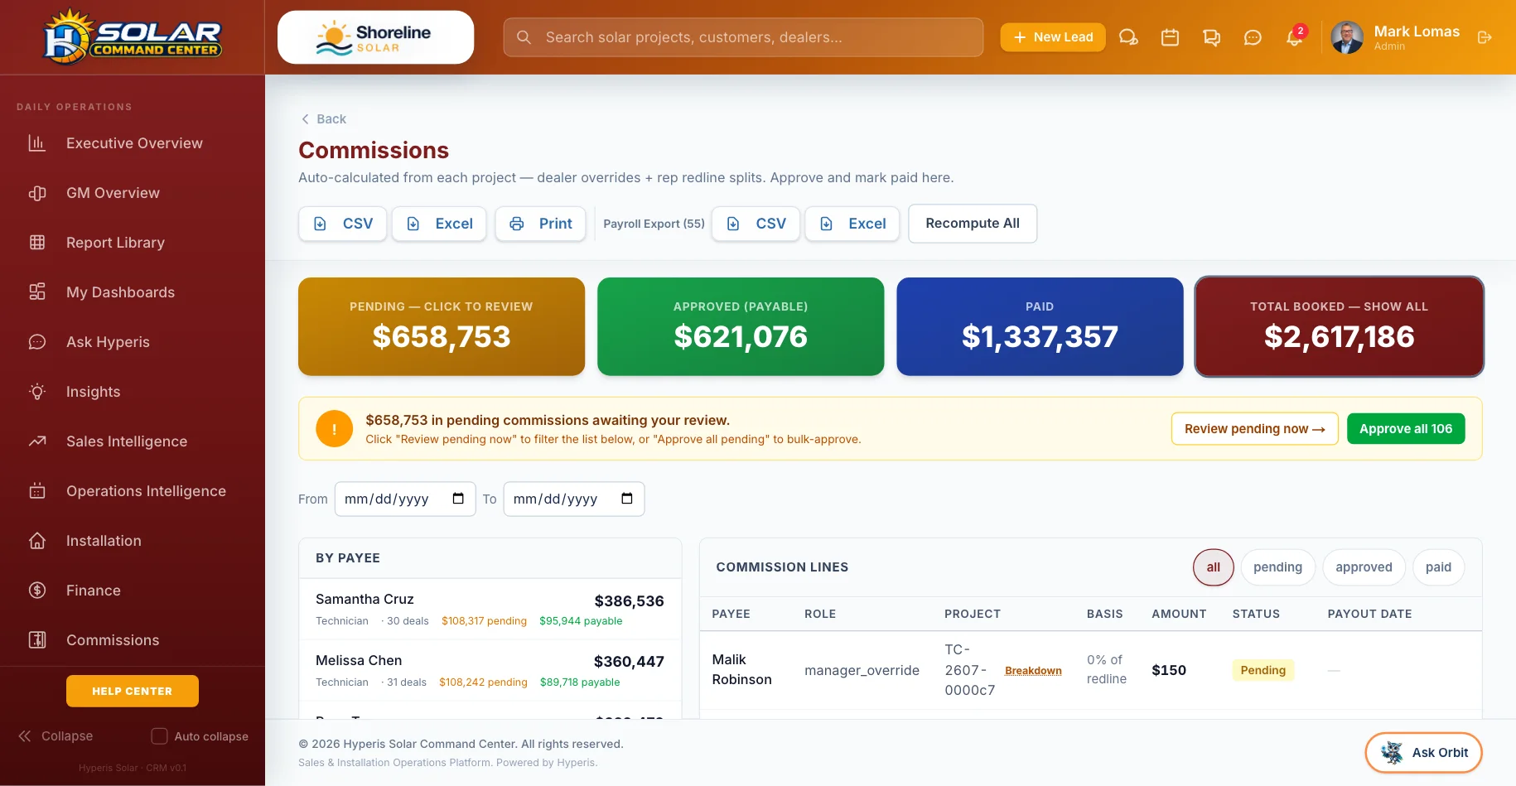
Task: Click the Finance dollar icon
Action: tap(37, 591)
